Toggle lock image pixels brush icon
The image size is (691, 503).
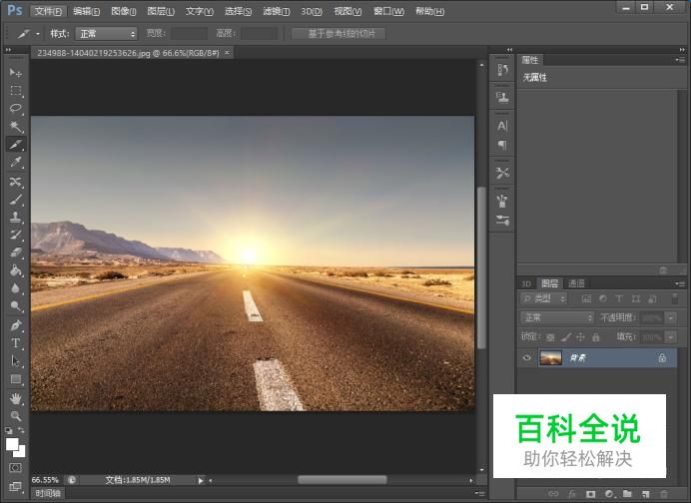point(566,337)
